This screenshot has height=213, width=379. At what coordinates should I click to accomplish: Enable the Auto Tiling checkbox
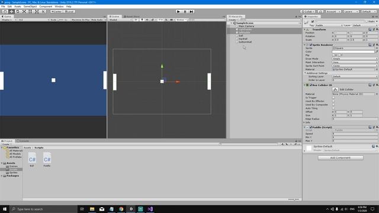click(333, 108)
